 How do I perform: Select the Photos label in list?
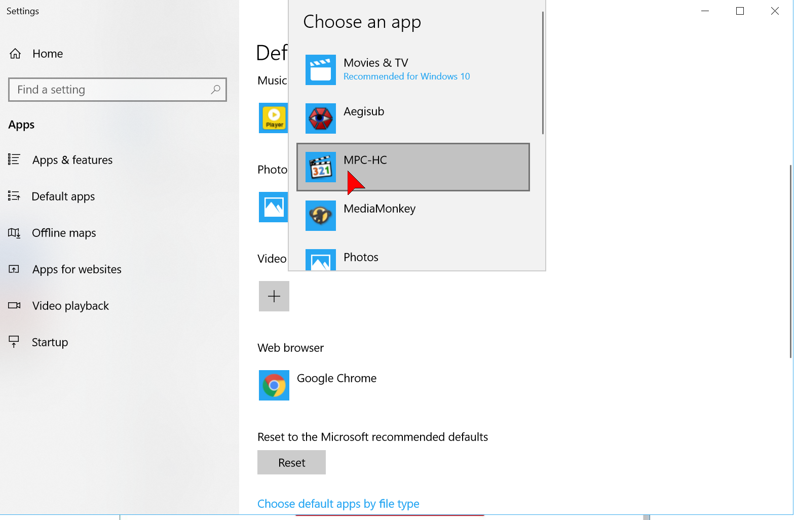[361, 257]
